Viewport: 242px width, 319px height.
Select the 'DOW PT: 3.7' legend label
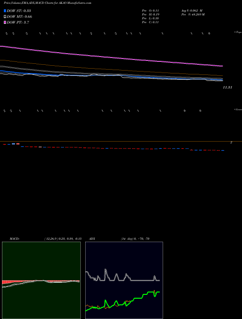click(18, 22)
